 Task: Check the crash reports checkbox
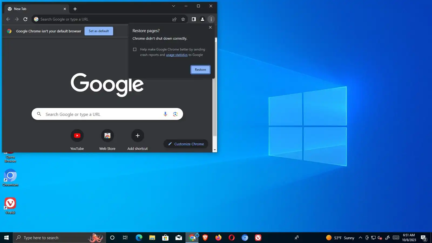click(x=135, y=49)
